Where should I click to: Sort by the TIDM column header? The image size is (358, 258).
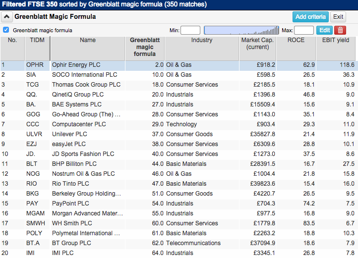37,49
